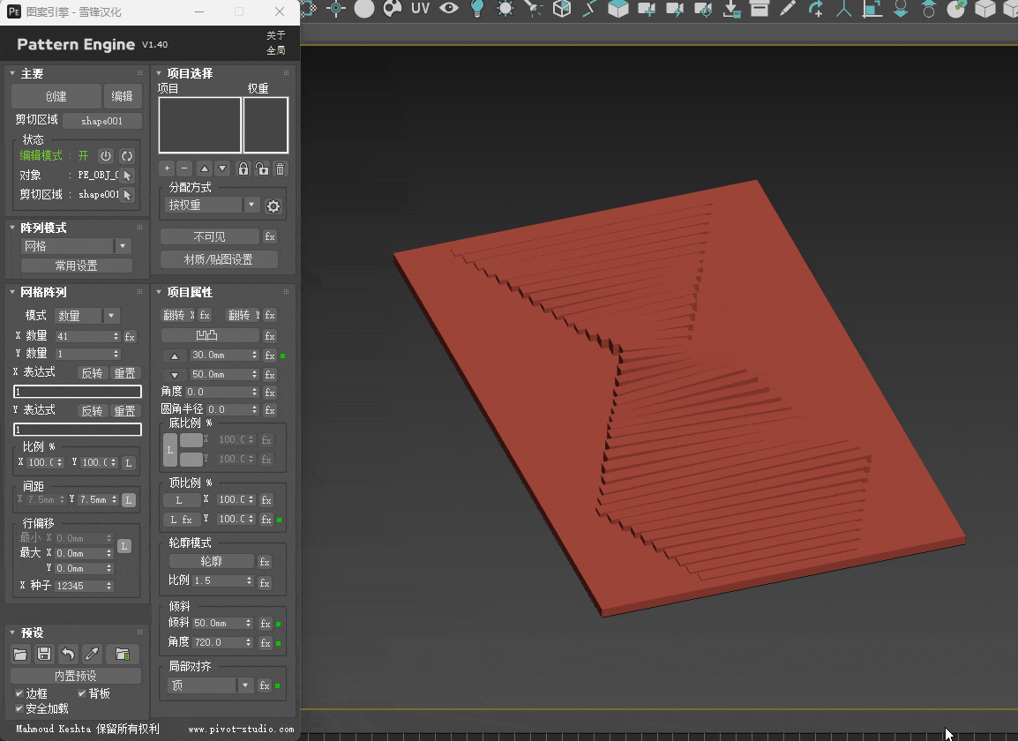Click 关于 in the header
Image resolution: width=1018 pixels, height=741 pixels.
[x=276, y=35]
